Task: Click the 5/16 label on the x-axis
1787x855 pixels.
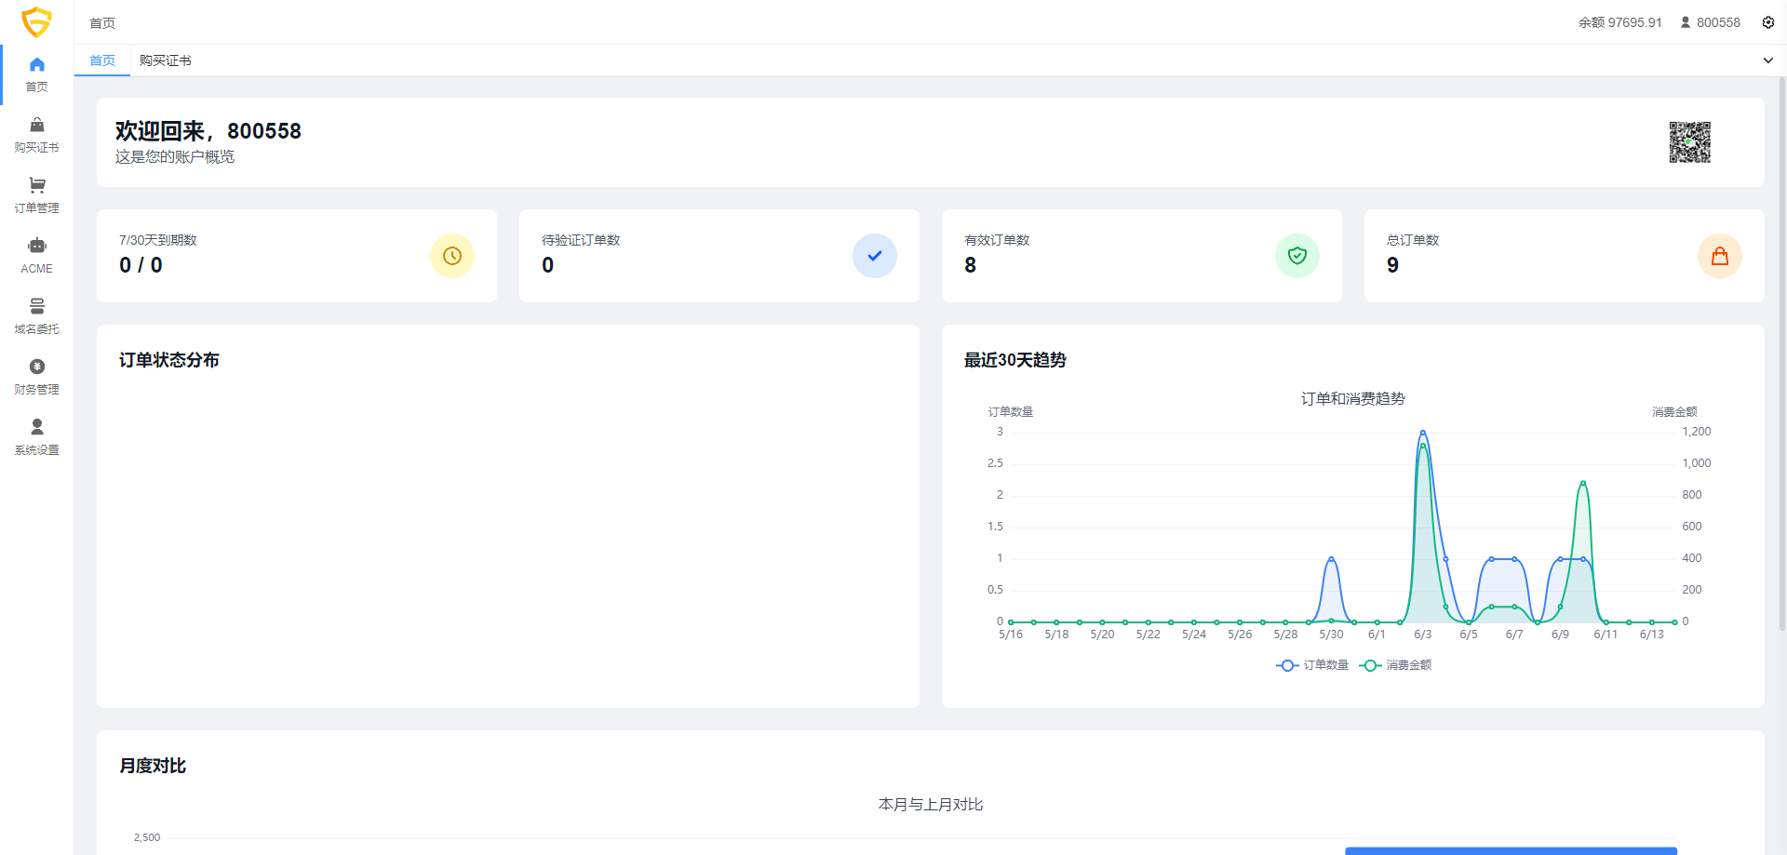Action: tap(1011, 635)
